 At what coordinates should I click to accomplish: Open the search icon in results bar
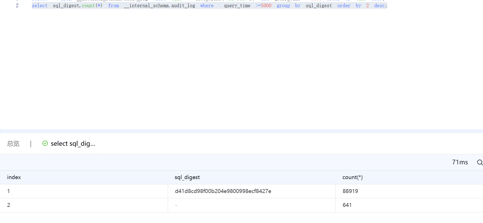pos(479,162)
